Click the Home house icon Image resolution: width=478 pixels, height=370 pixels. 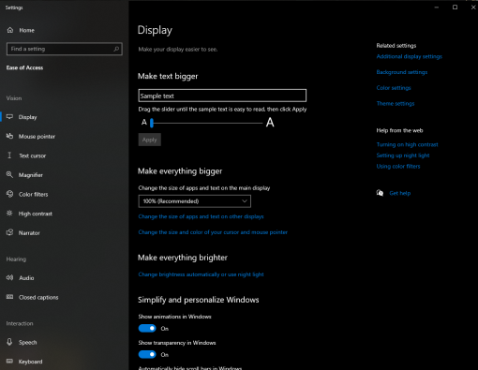pyautogui.click(x=10, y=30)
